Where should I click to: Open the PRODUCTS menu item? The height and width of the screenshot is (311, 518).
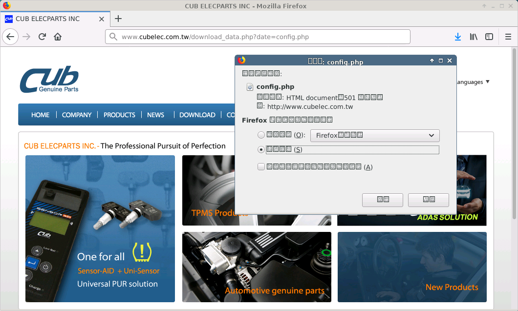(119, 115)
